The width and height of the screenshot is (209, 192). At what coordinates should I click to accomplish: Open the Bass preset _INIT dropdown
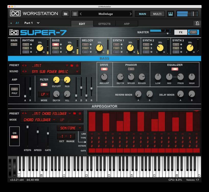67,65
